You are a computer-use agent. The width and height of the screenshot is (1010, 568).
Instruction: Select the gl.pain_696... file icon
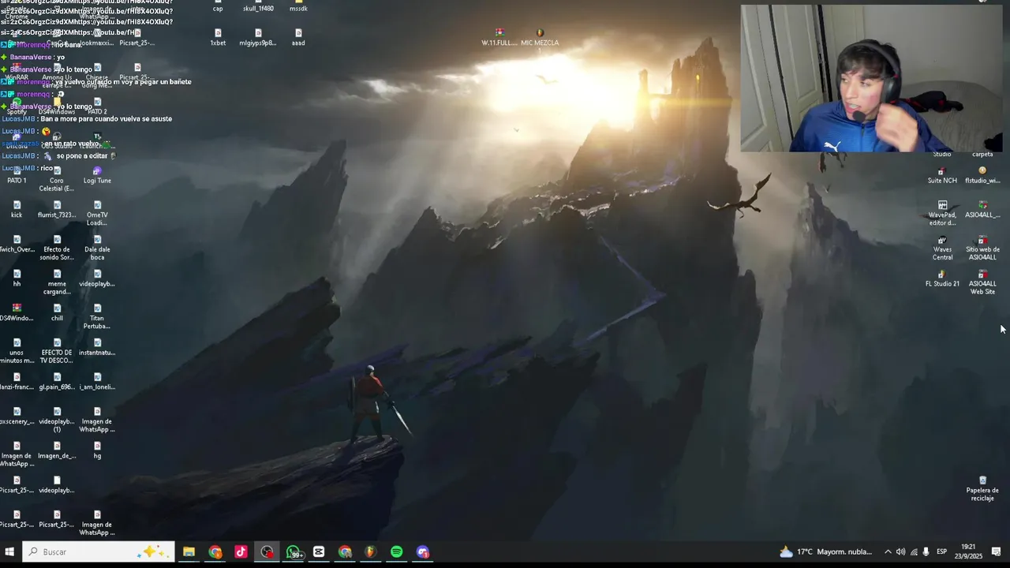[x=57, y=381]
